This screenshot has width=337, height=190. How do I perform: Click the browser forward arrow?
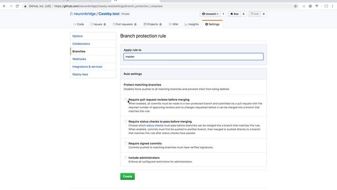pyautogui.click(x=11, y=6)
